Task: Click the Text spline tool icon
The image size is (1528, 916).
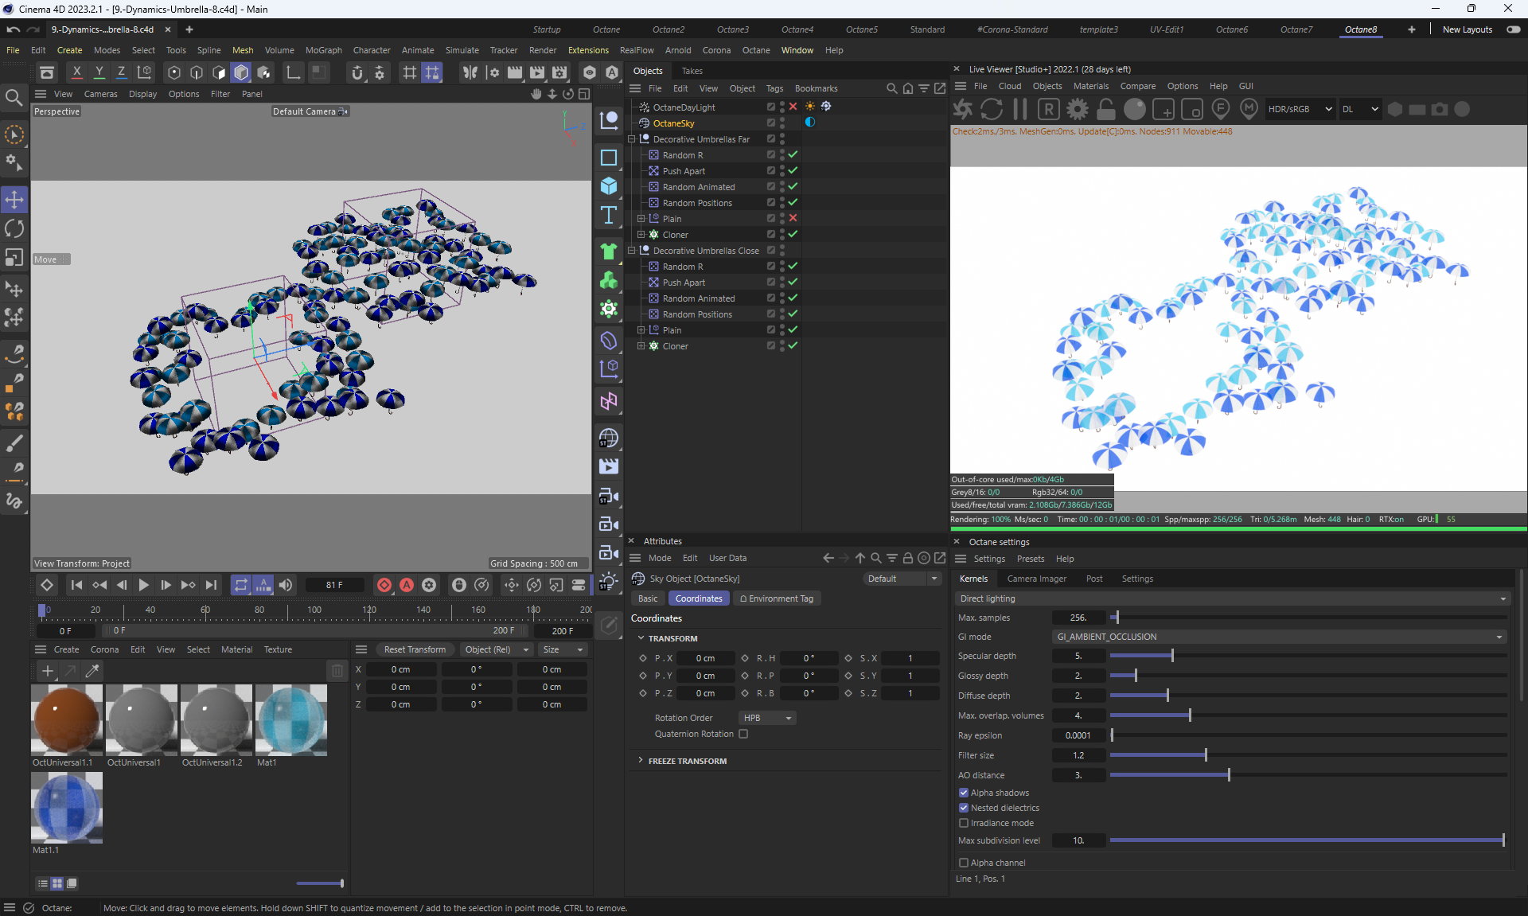Action: click(x=609, y=215)
